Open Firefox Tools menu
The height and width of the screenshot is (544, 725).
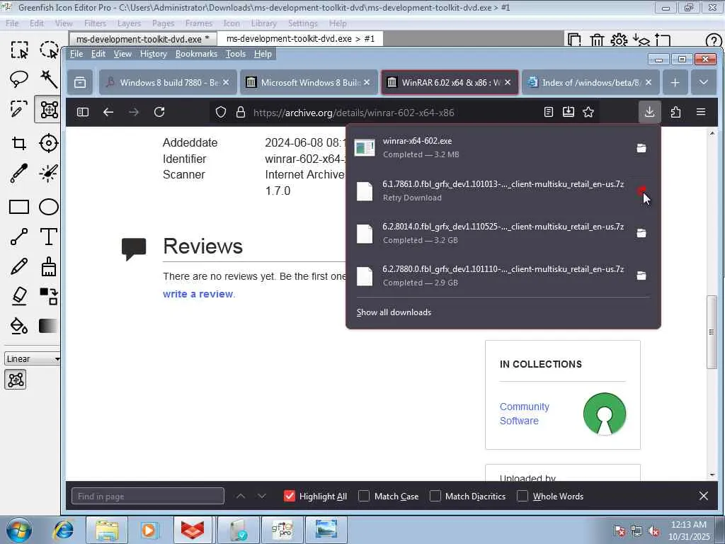click(x=236, y=54)
